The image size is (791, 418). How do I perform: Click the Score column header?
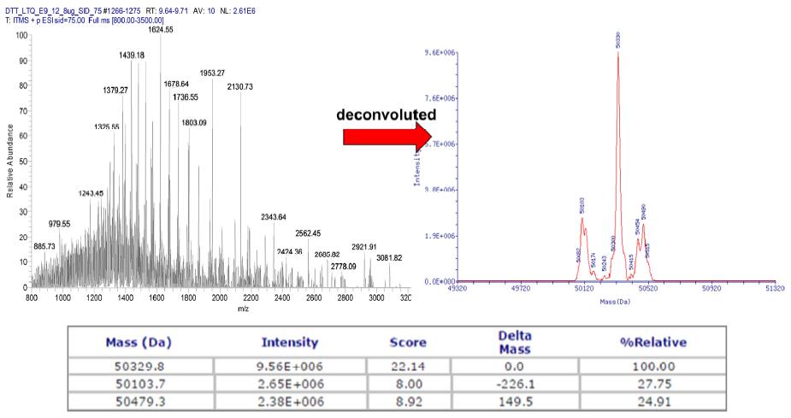(407, 343)
